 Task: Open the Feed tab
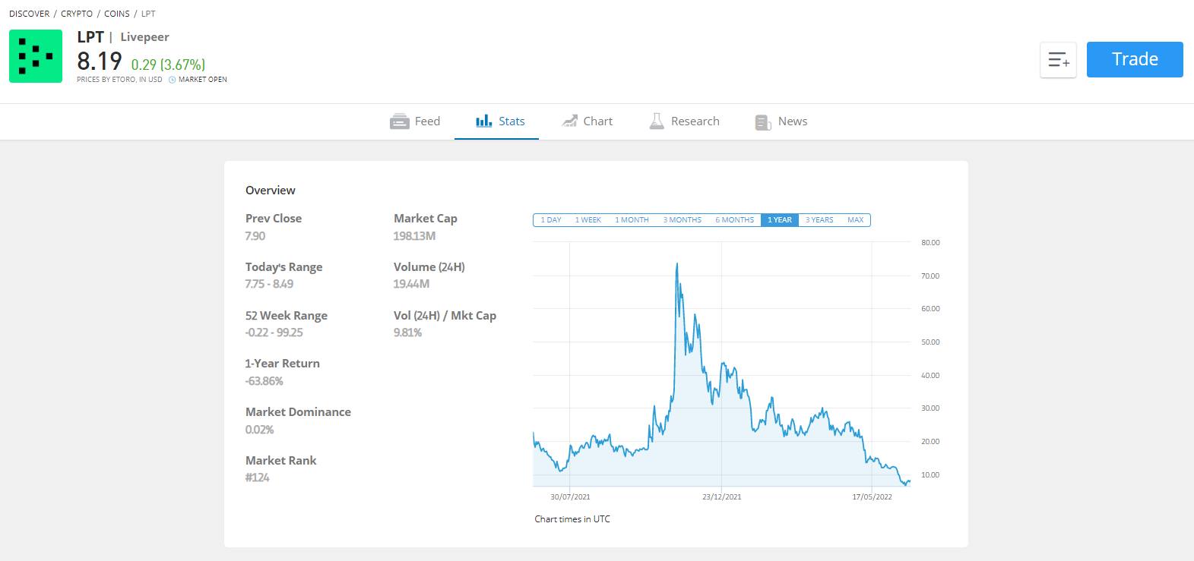415,121
